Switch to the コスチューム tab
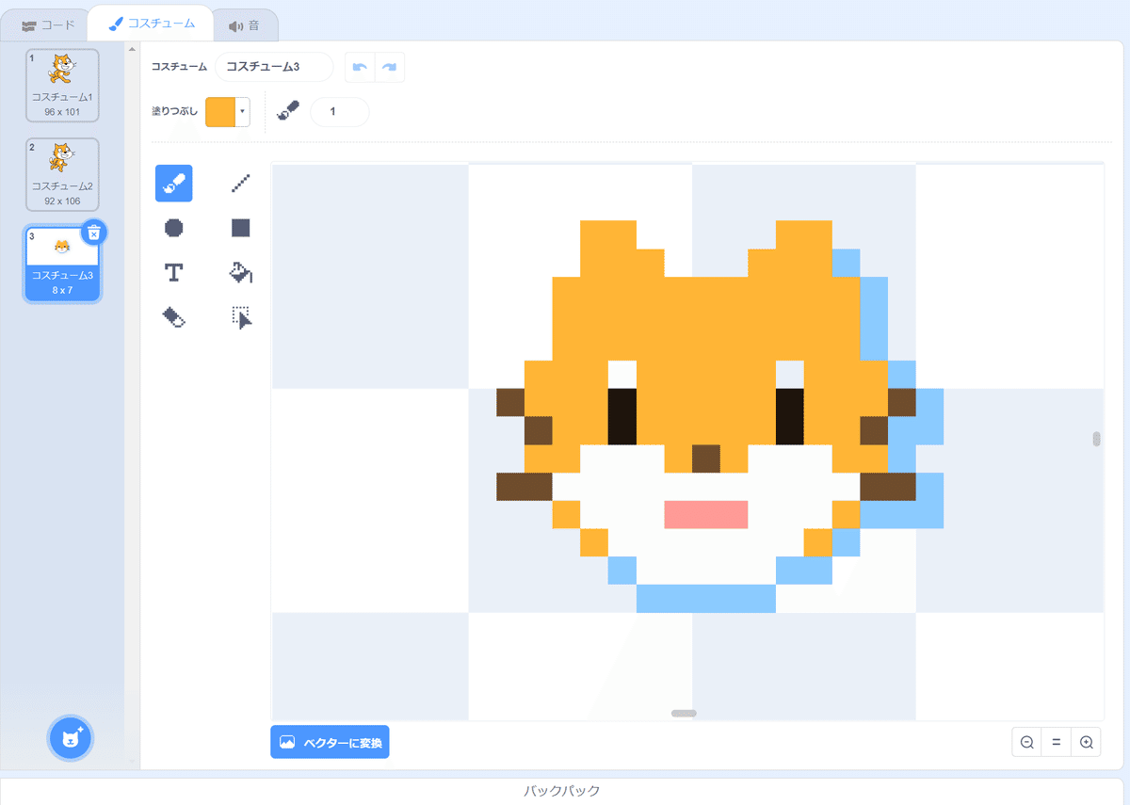The height and width of the screenshot is (805, 1130). (x=151, y=23)
